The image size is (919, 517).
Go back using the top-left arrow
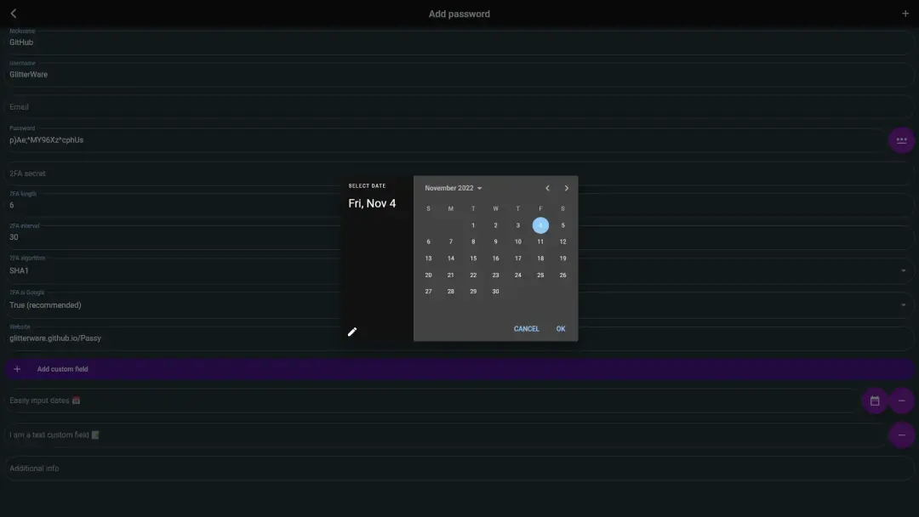(14, 14)
